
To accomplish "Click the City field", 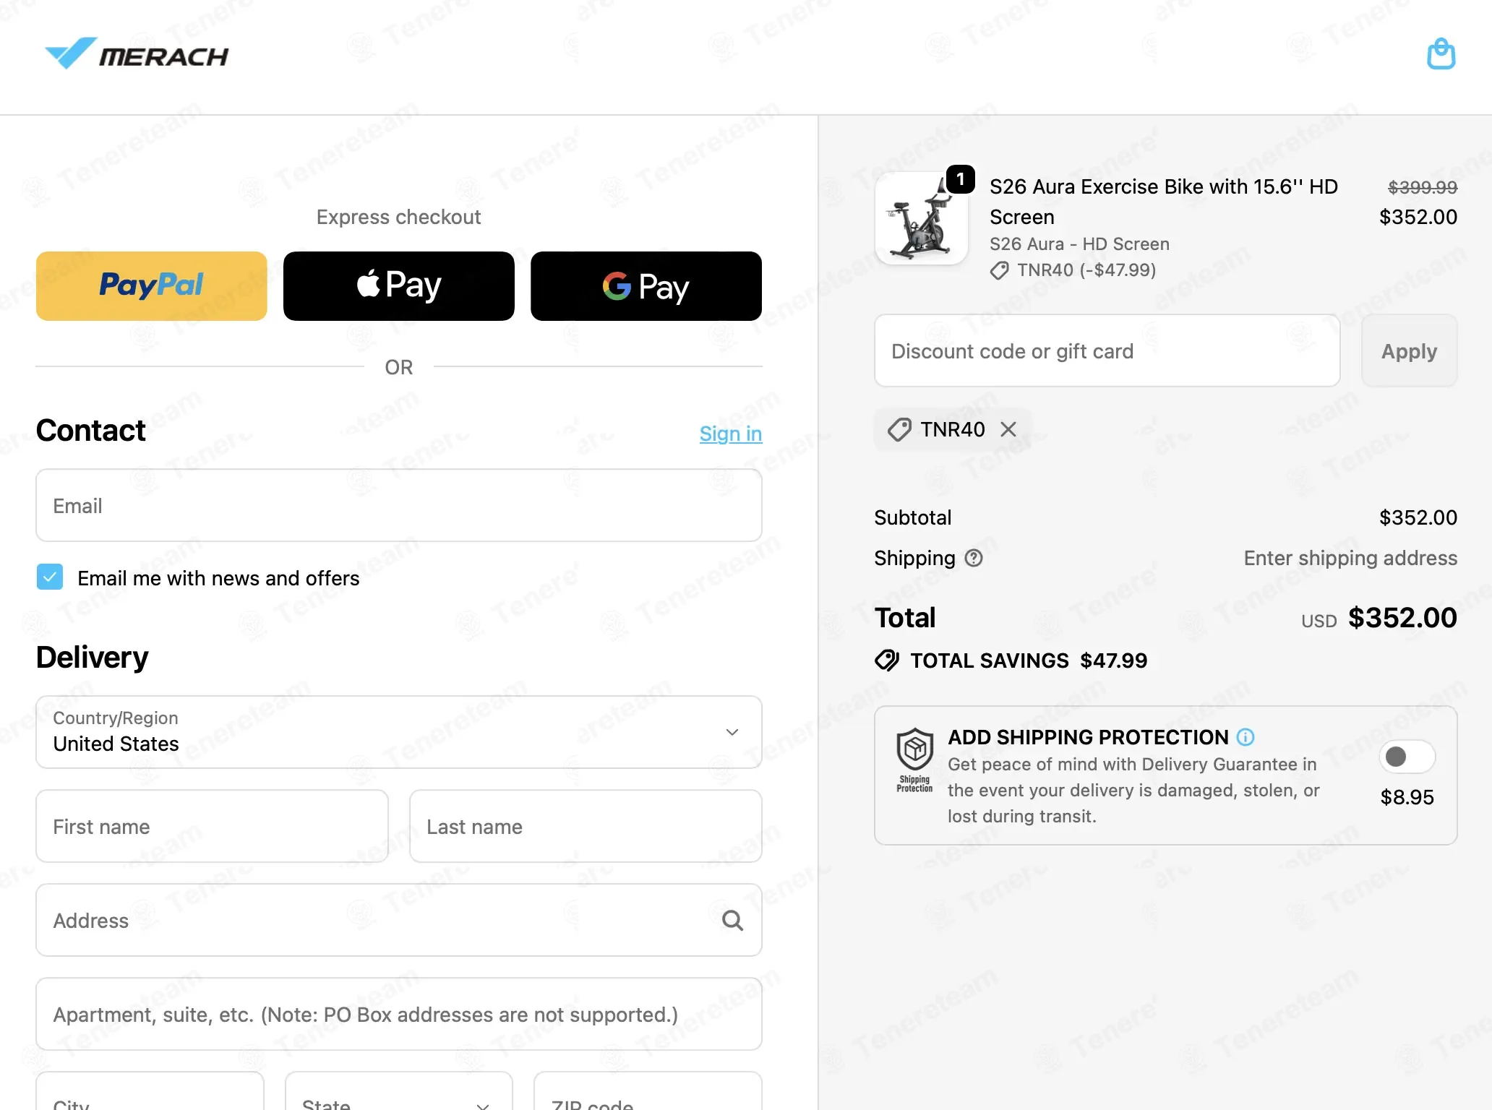I will 150,1091.
